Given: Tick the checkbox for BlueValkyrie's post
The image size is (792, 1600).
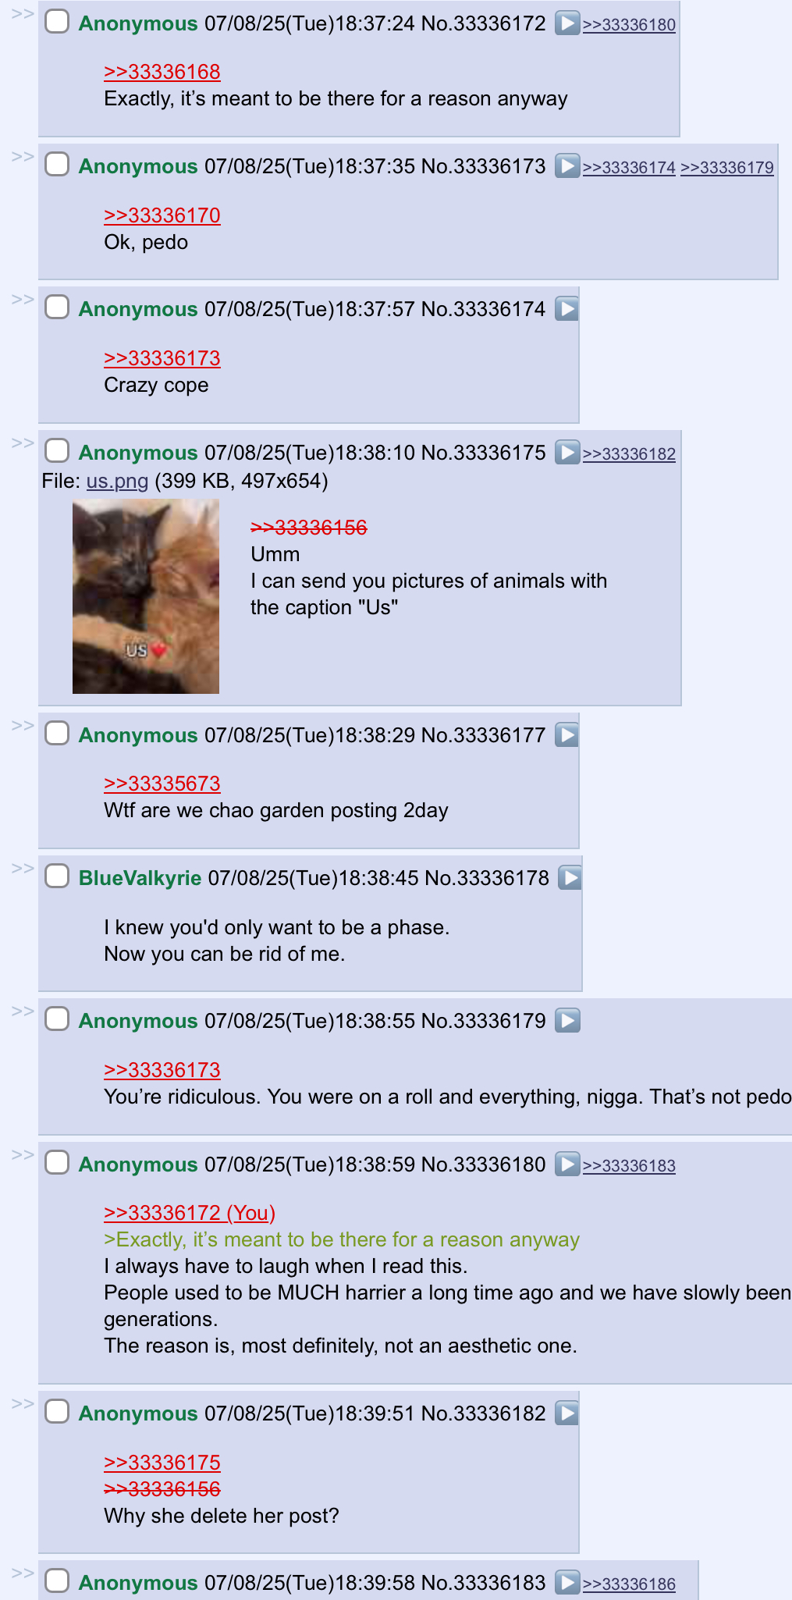Looking at the screenshot, I should (57, 876).
